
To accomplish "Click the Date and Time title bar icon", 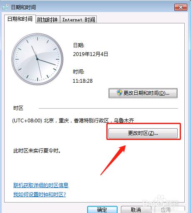I will click(5, 7).
